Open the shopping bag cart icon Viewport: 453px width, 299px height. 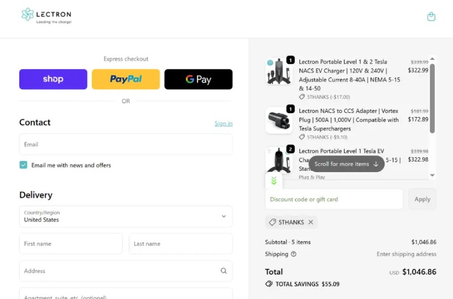pos(431,16)
